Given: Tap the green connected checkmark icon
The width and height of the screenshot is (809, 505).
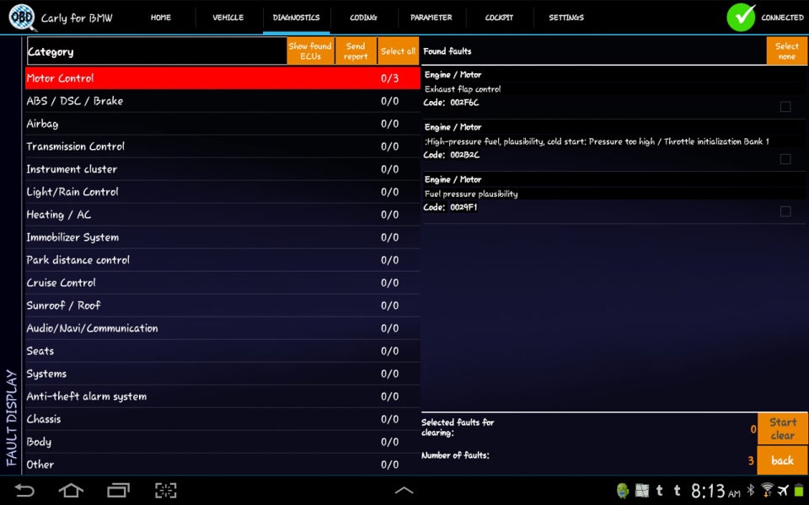Looking at the screenshot, I should (x=741, y=18).
